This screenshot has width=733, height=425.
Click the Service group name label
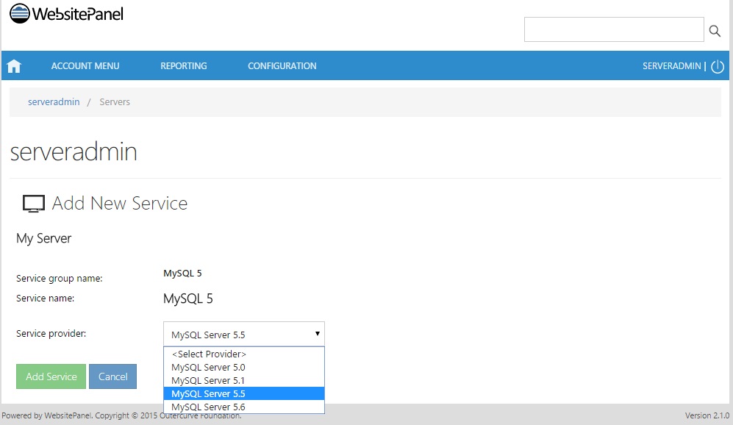point(59,278)
